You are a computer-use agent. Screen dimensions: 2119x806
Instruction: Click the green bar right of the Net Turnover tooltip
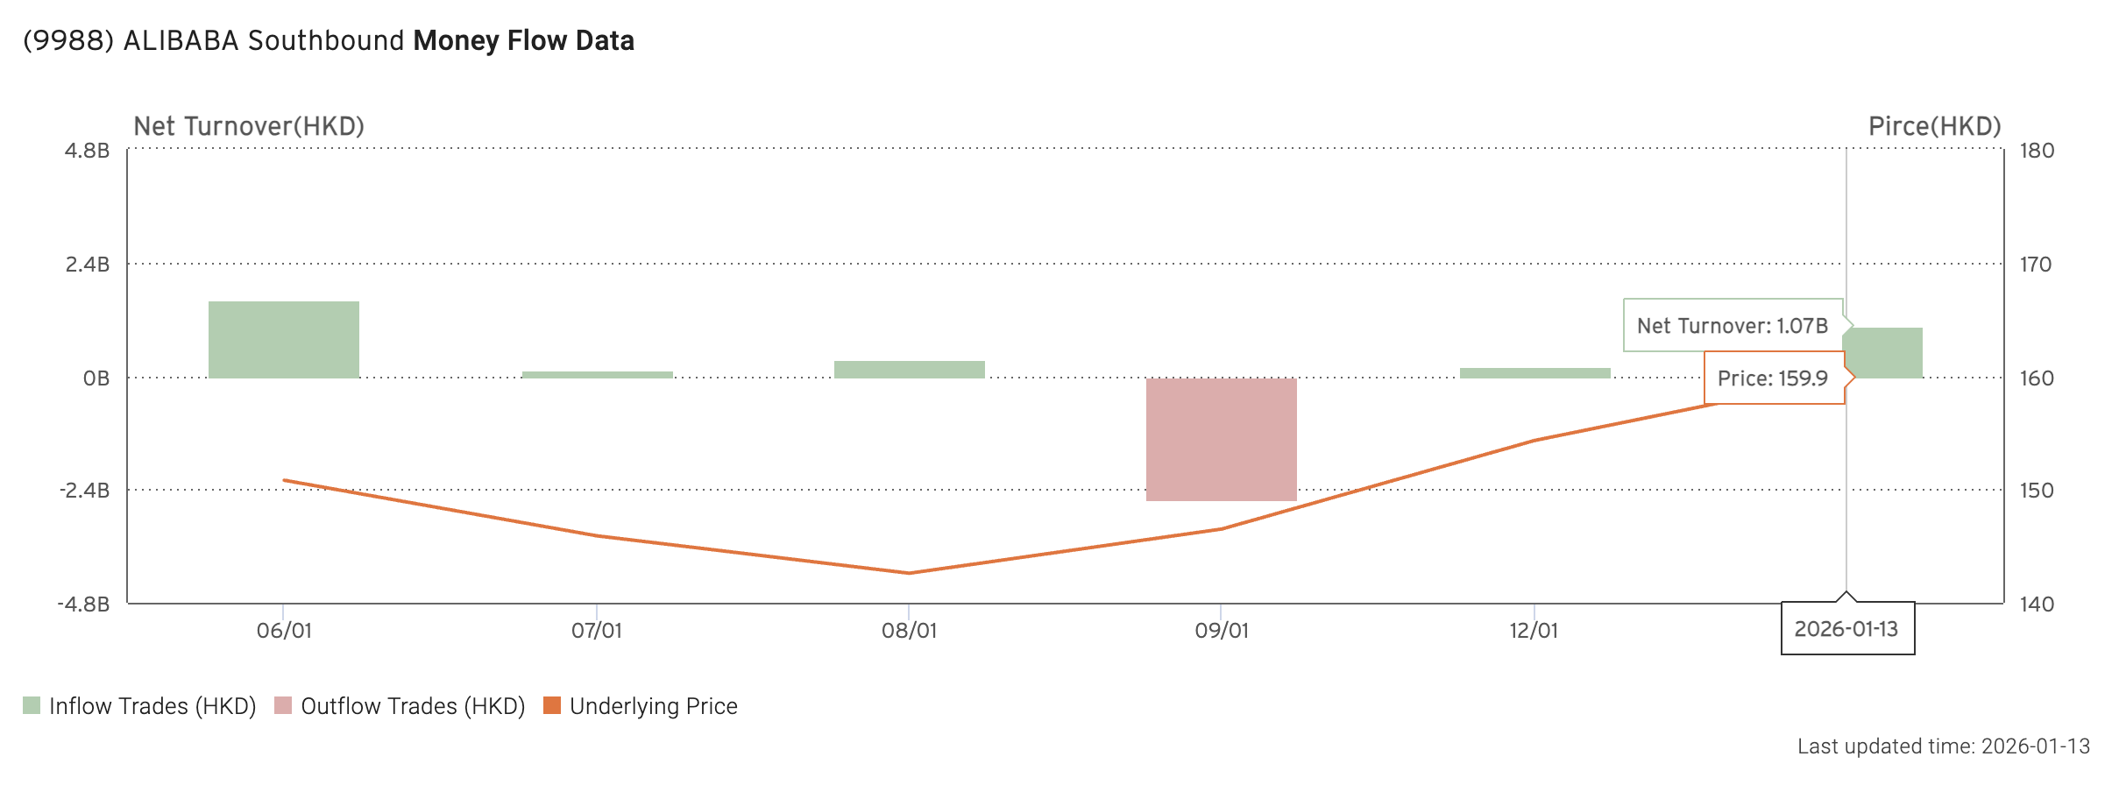(1886, 353)
